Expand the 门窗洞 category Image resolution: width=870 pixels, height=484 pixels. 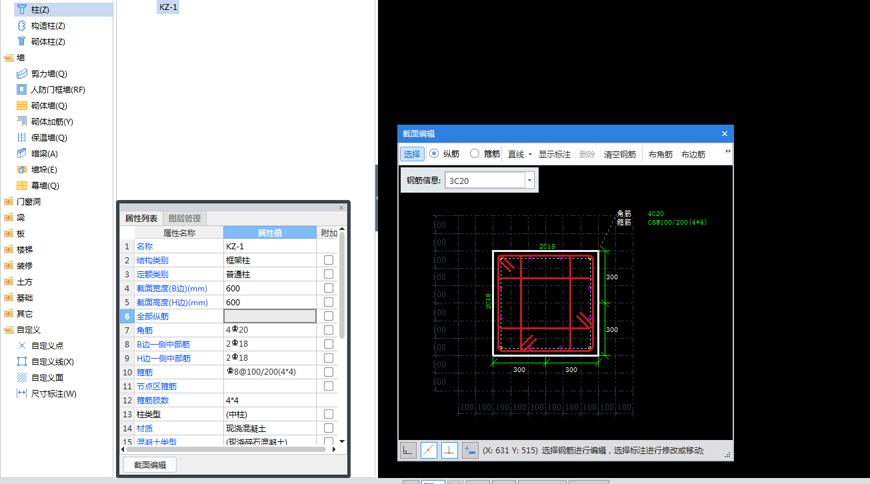(9, 201)
